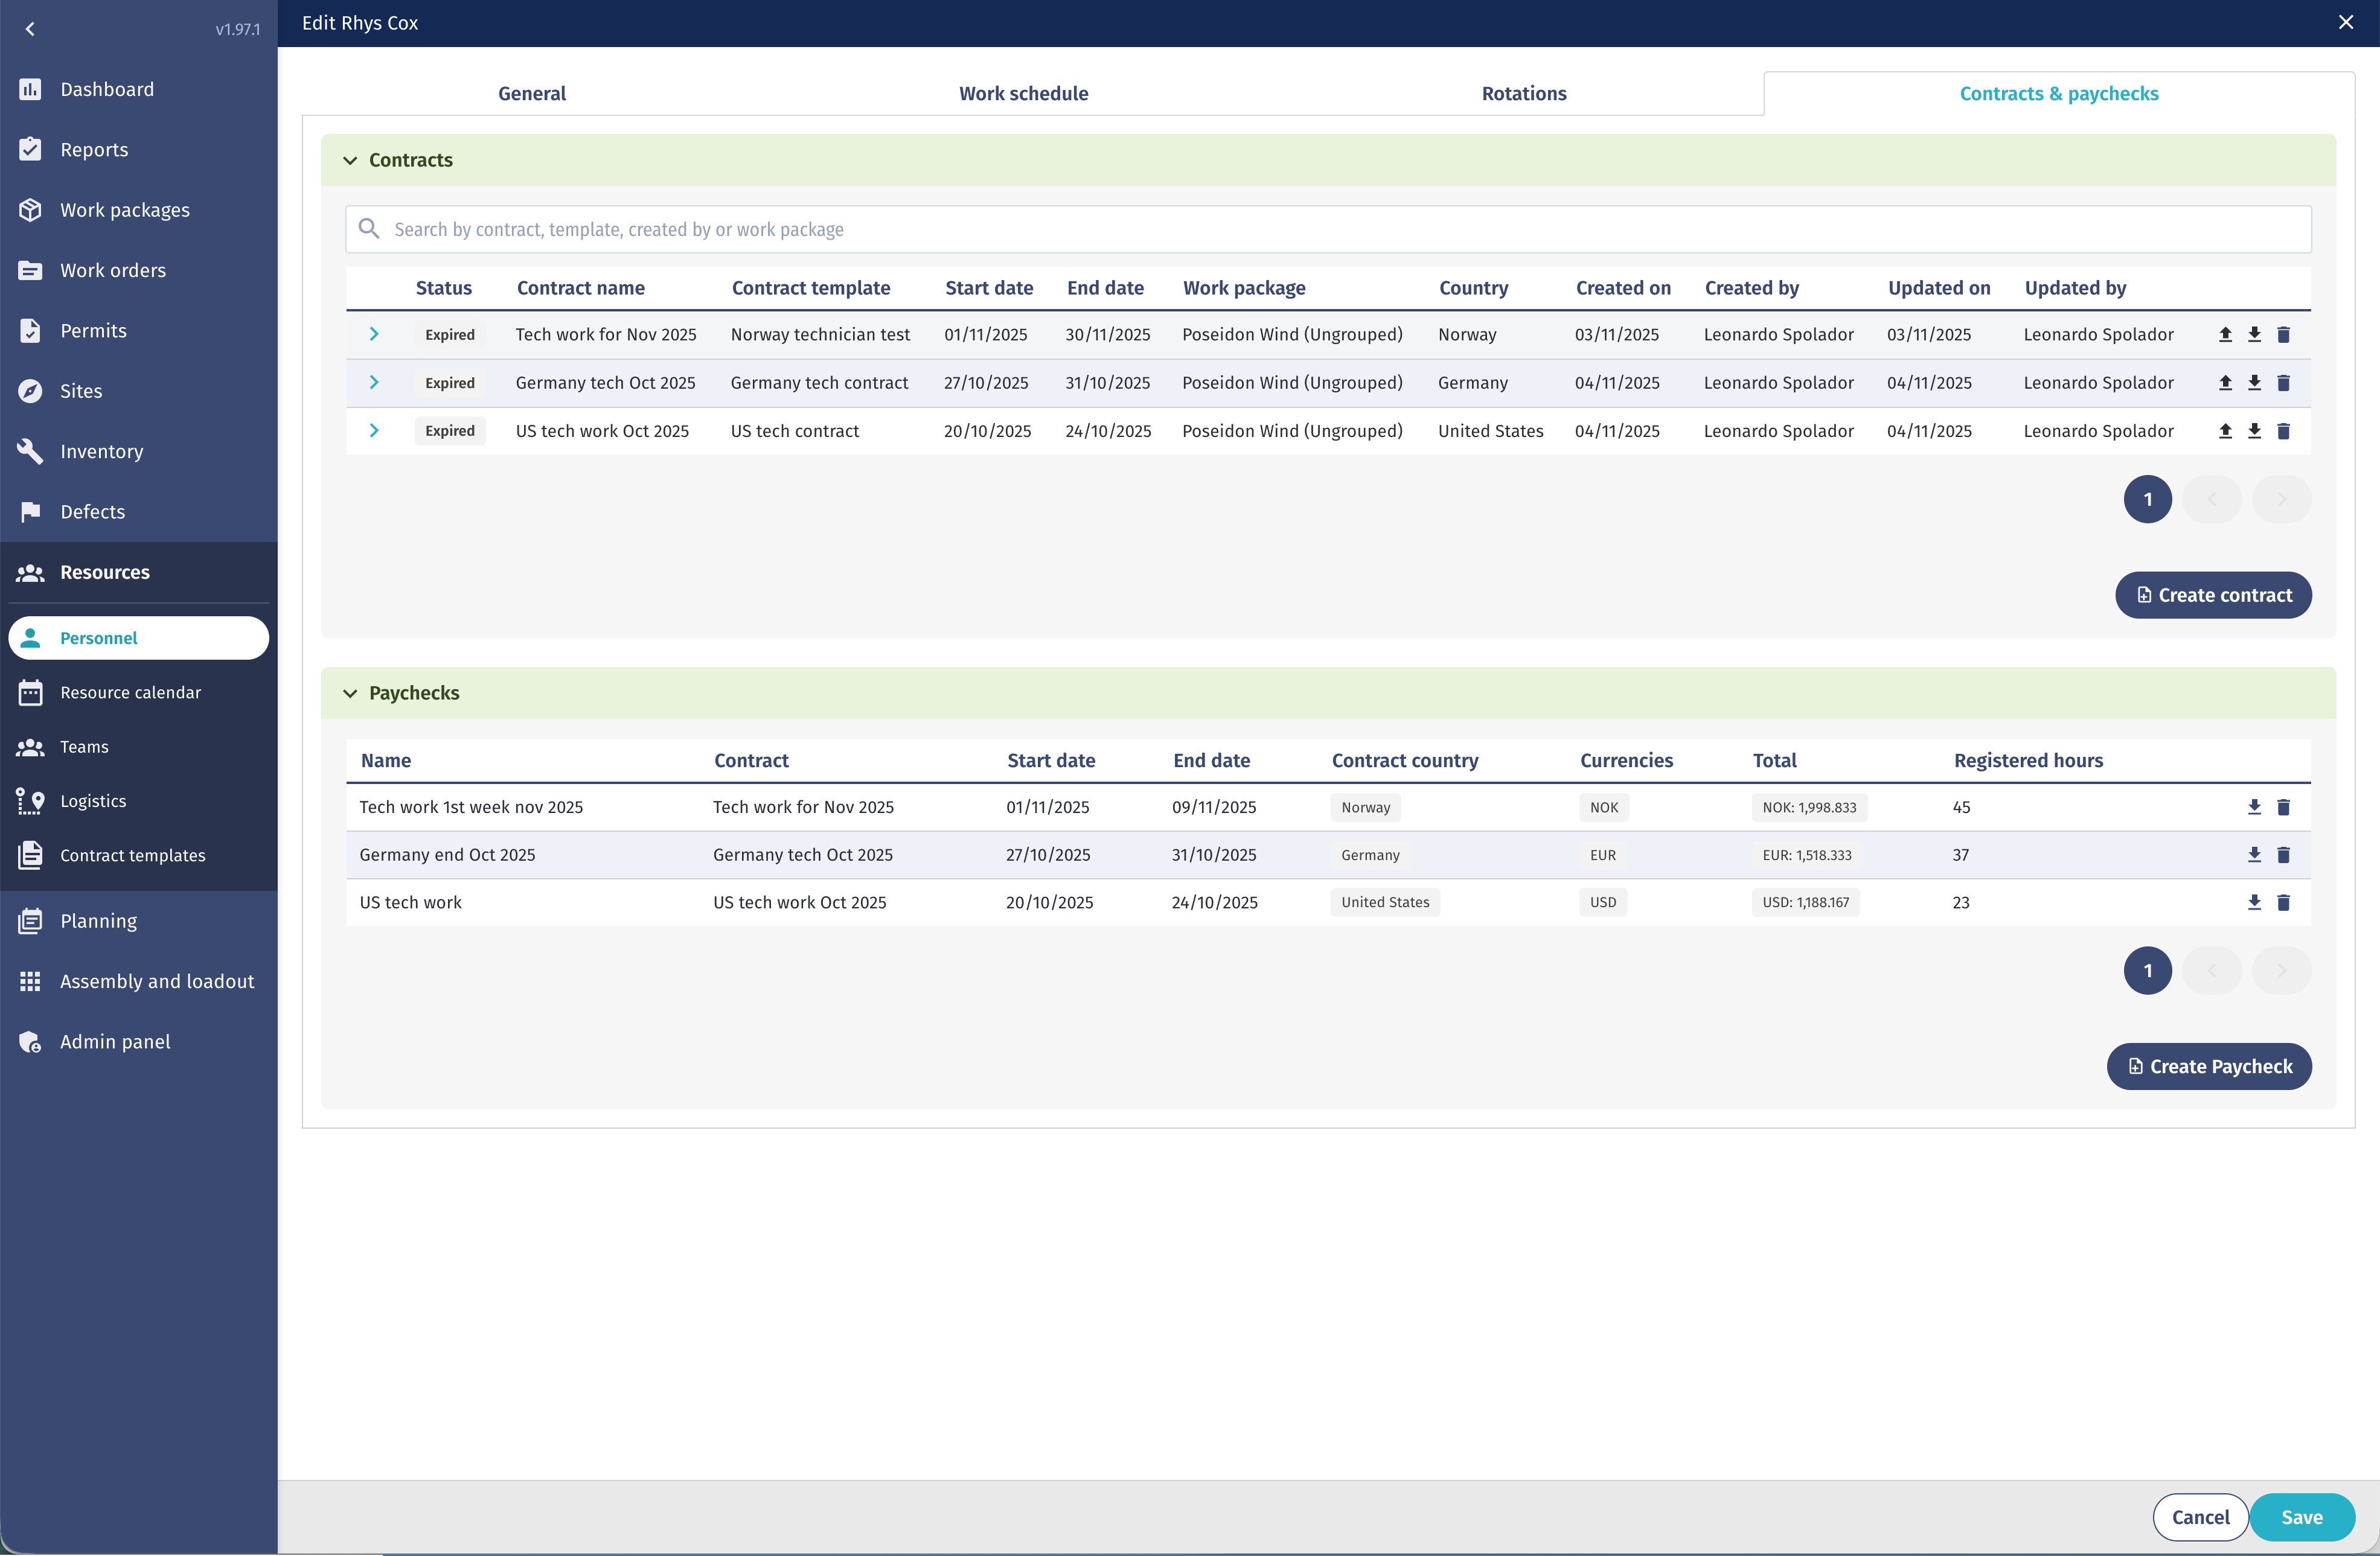
Task: Download the Germany tech Oct 2025 contract
Action: (x=2254, y=383)
